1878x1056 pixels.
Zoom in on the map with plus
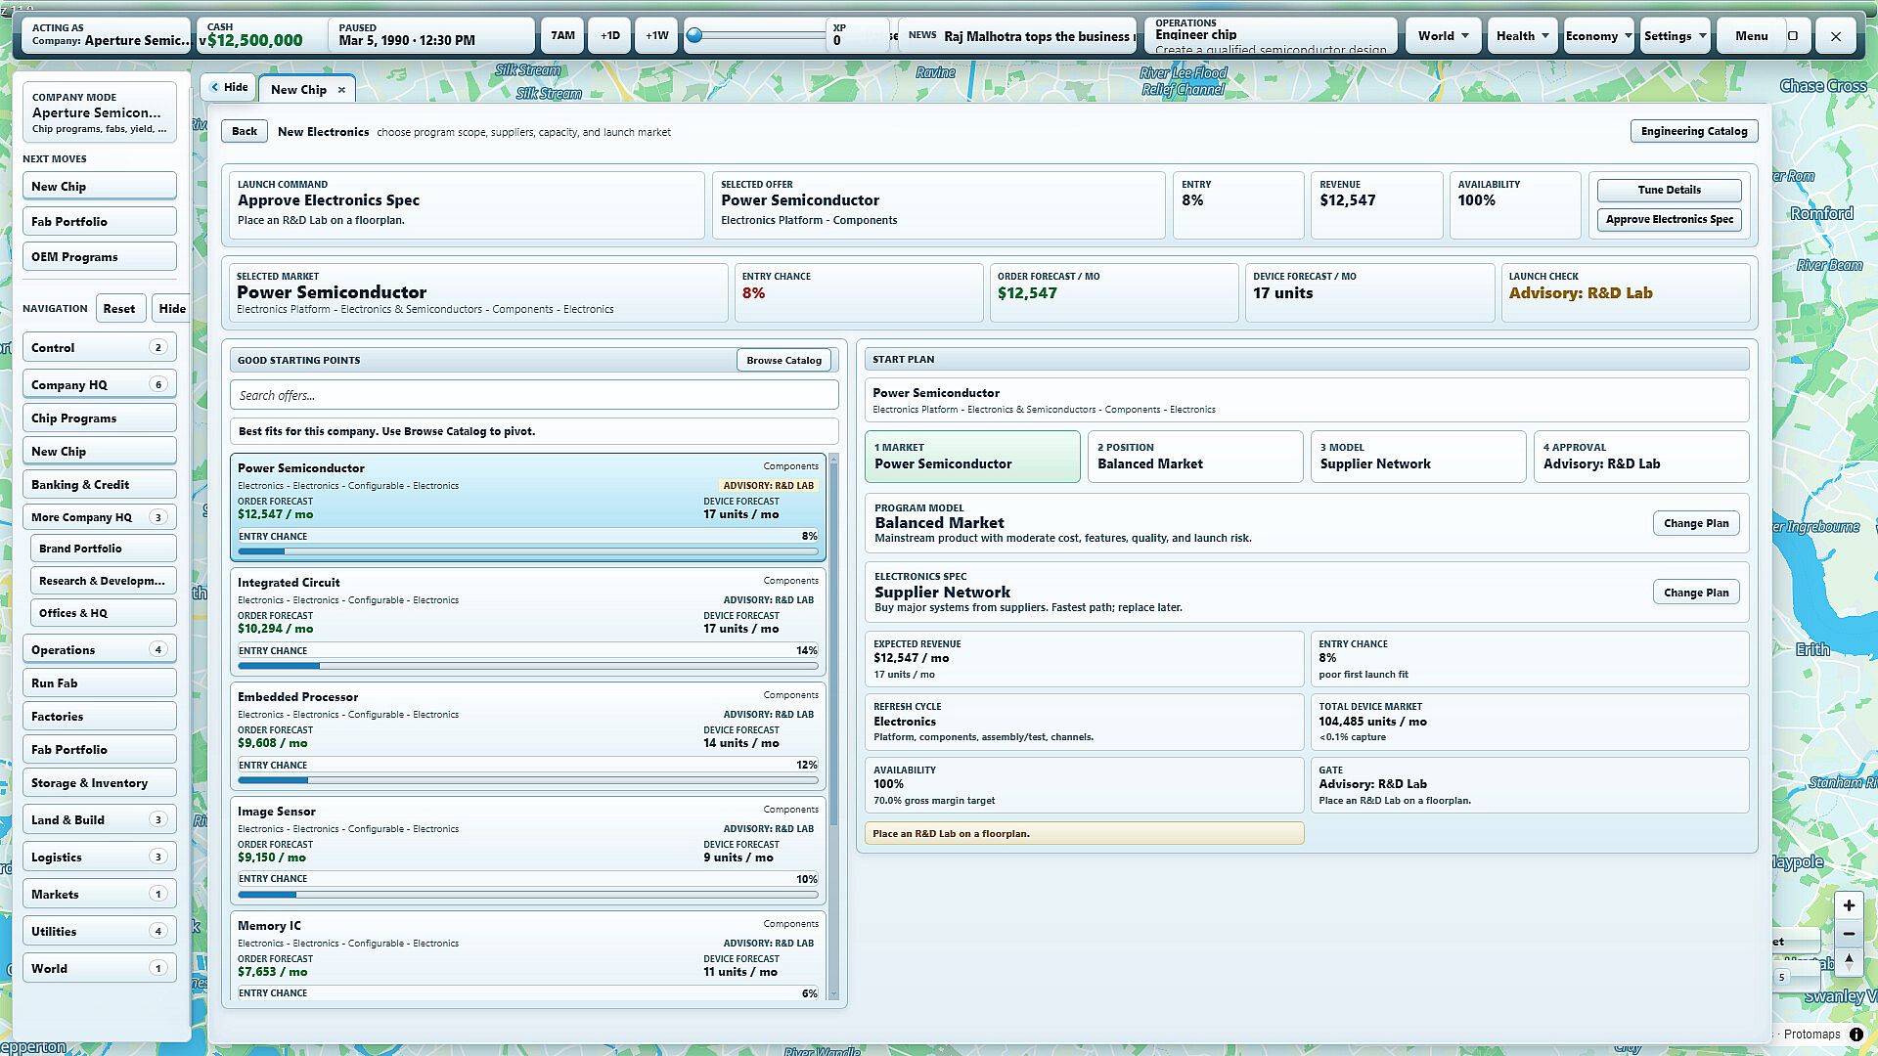point(1849,905)
